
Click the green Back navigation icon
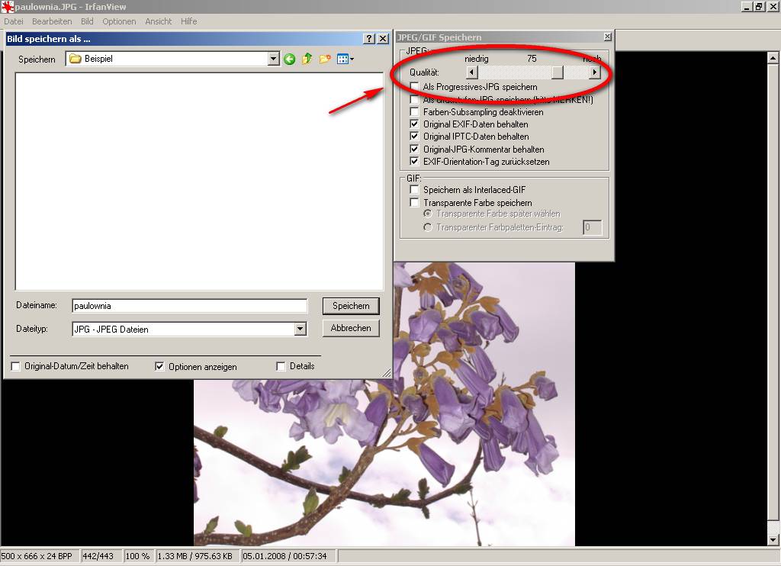tap(290, 59)
